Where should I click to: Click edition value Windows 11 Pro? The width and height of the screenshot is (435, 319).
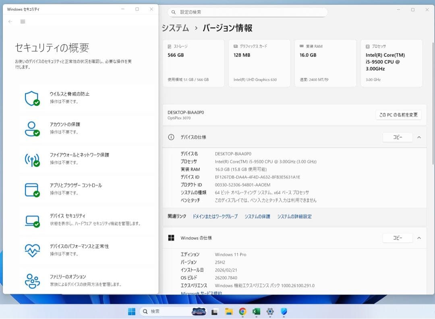(x=230, y=254)
